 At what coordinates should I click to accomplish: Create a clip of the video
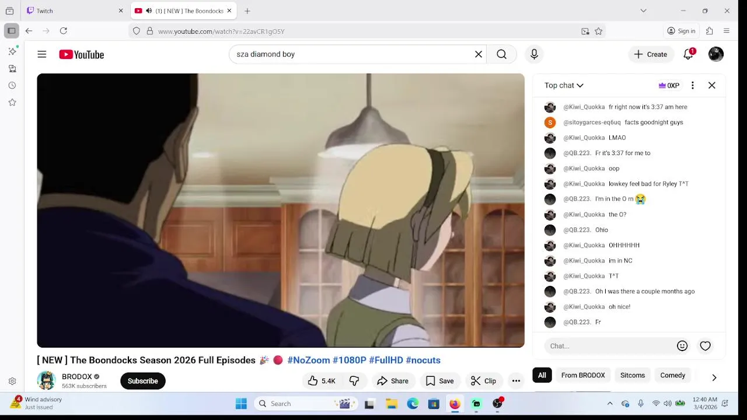click(x=483, y=381)
